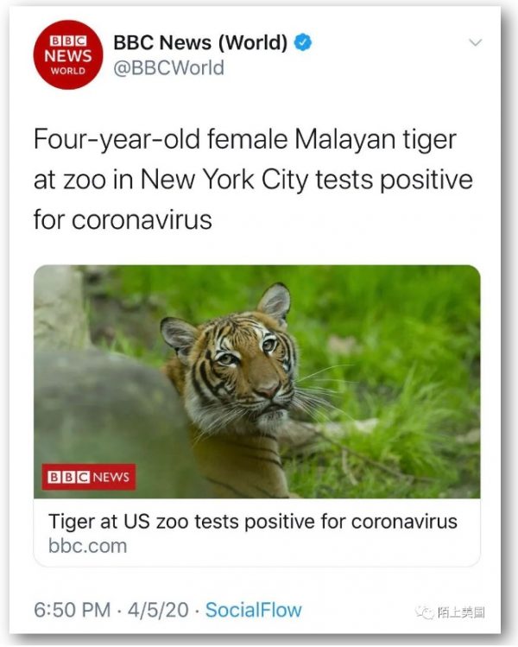Open 'Tiger at US zoo tests positive' headline
The image size is (518, 647).
[x=253, y=521]
